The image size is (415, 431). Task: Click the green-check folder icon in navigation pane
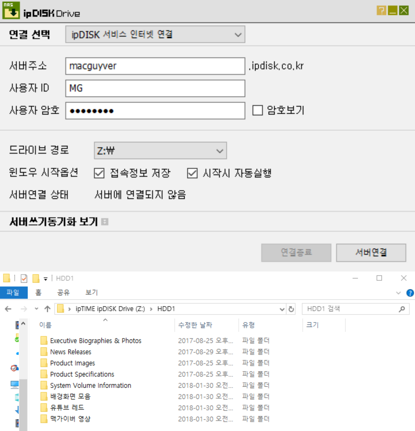click(17, 338)
